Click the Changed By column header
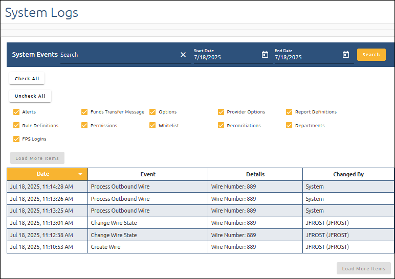This screenshot has height=279, width=395. pos(348,174)
